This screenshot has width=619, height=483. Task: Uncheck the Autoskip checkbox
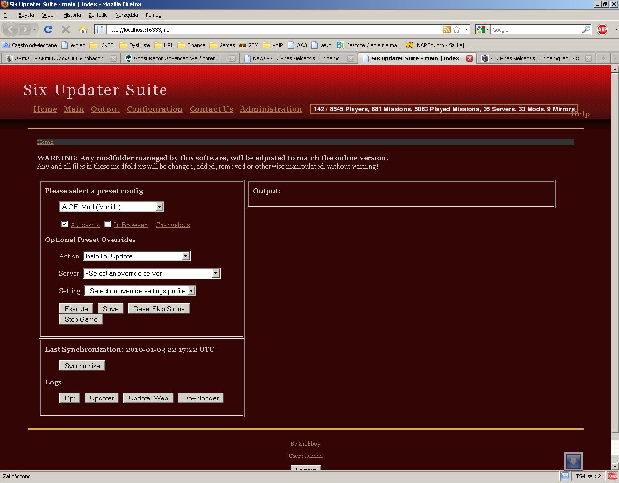click(x=65, y=224)
